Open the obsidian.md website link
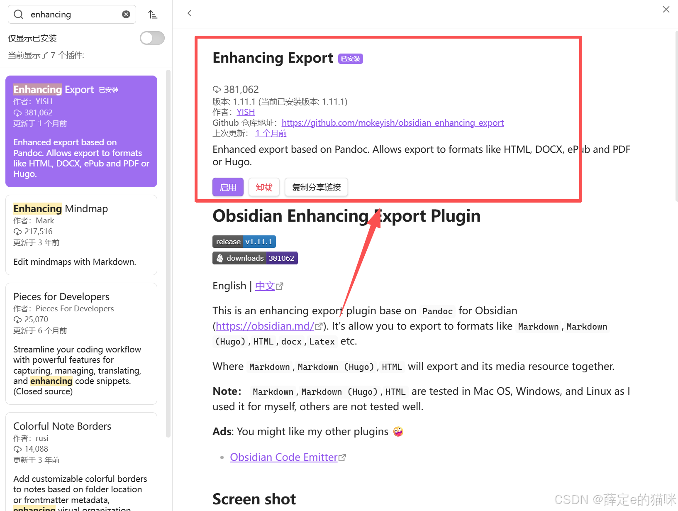 265,326
